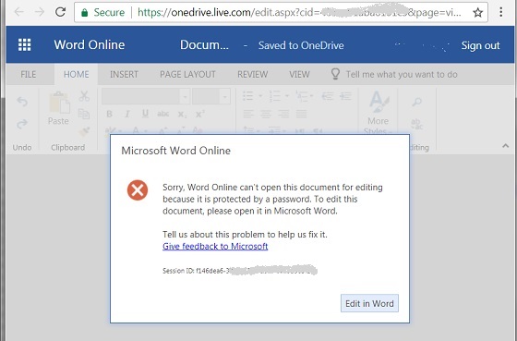This screenshot has height=341, width=517.
Task: Click the increase indent icon
Action: coord(345,96)
